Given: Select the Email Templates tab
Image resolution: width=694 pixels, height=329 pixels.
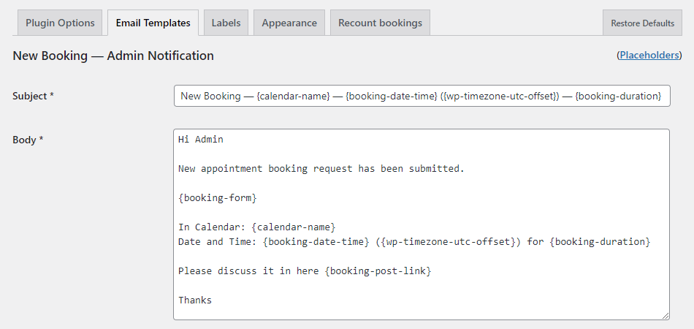Looking at the screenshot, I should click(153, 23).
